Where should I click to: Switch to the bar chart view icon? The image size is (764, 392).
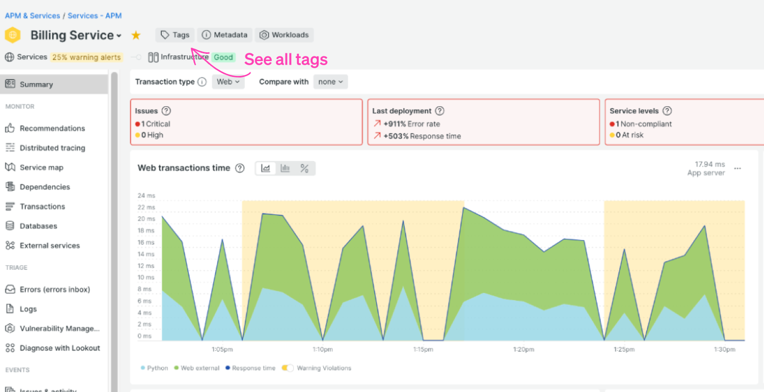coord(285,168)
